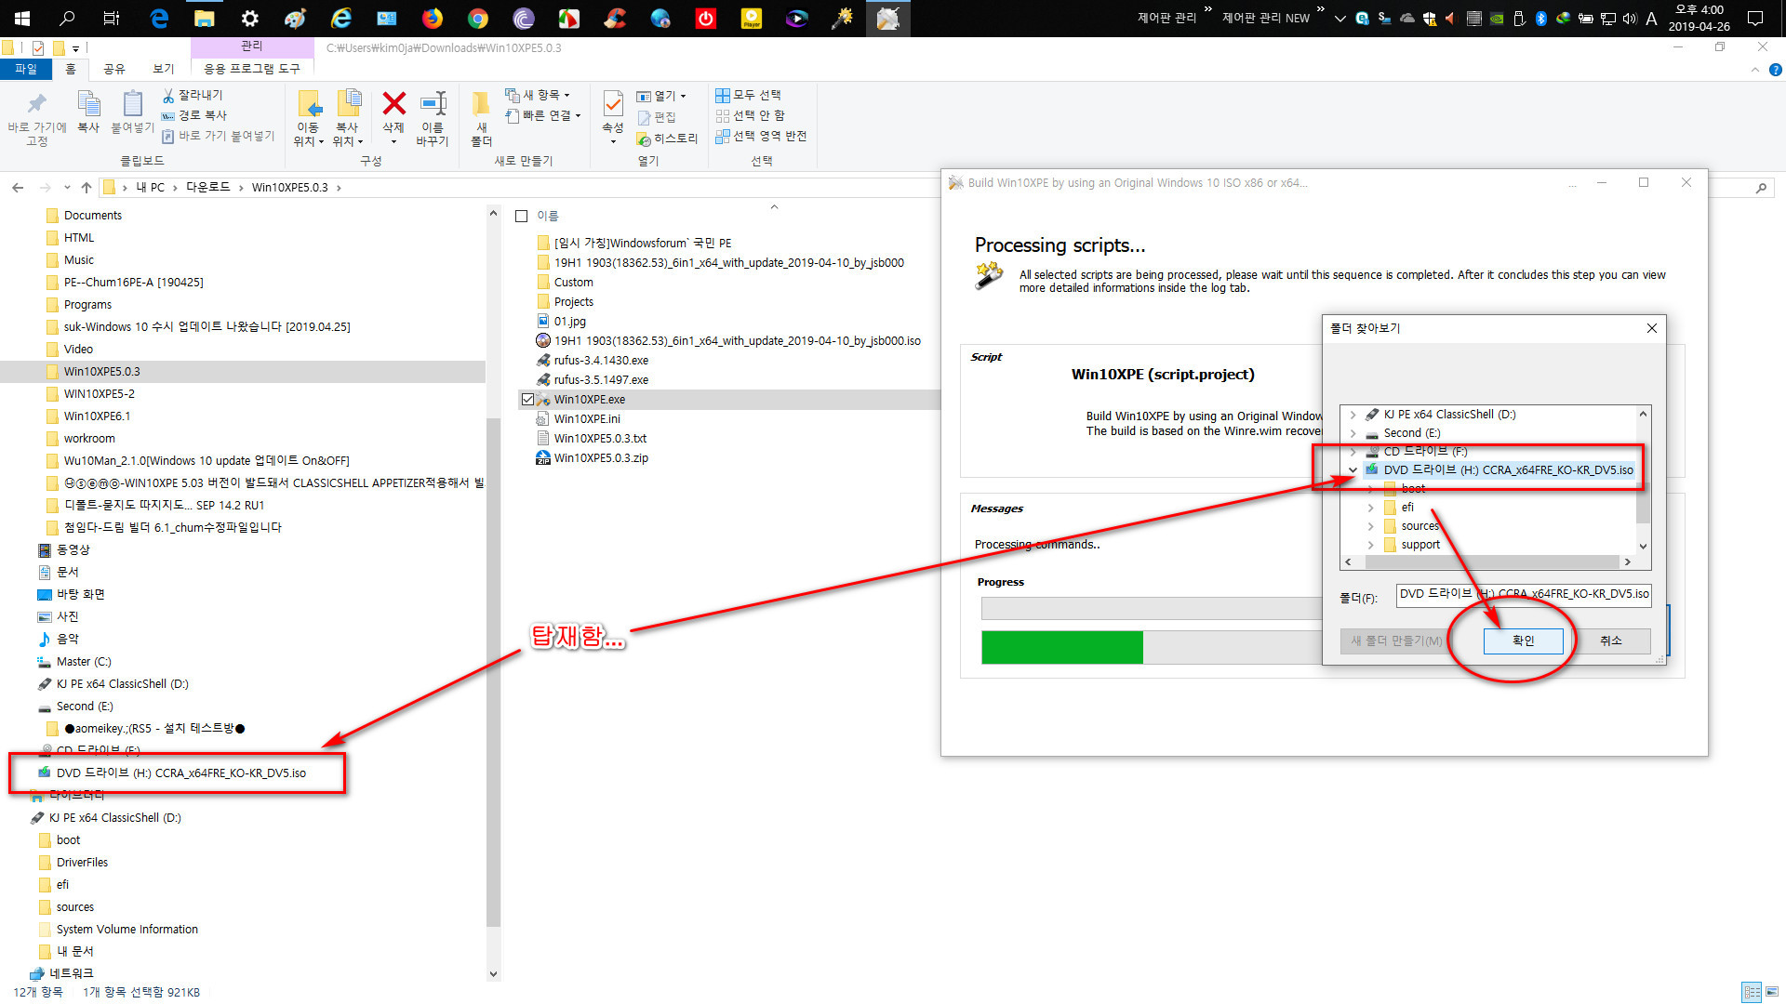Click the Manage (관리) contextual tab
This screenshot has width=1786, height=1004.
(x=252, y=46)
